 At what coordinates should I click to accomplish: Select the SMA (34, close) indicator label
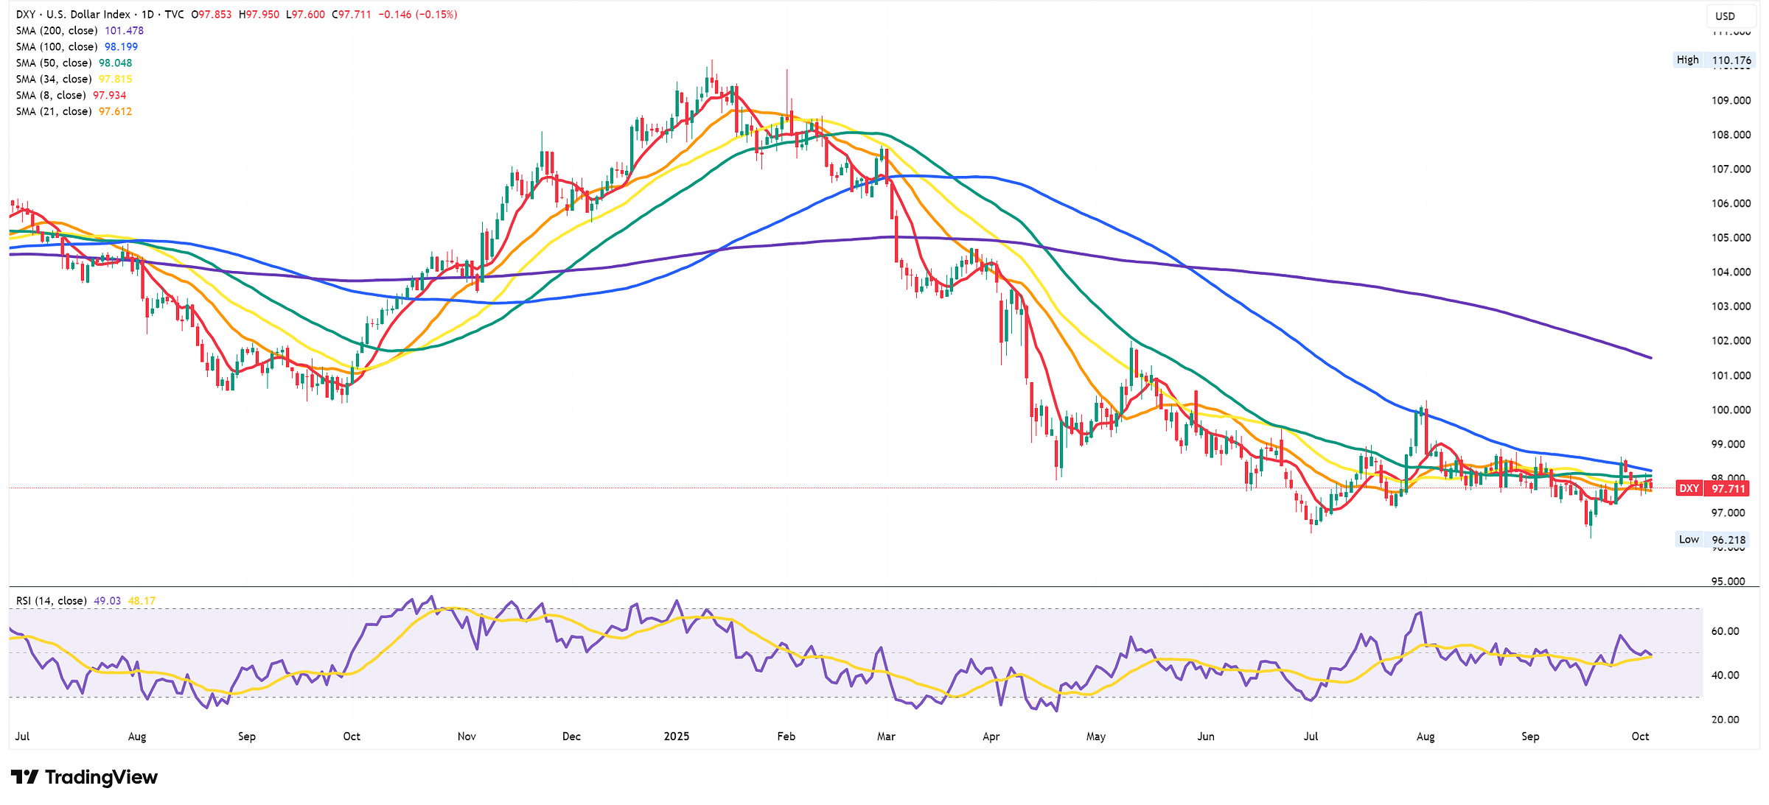coord(54,79)
